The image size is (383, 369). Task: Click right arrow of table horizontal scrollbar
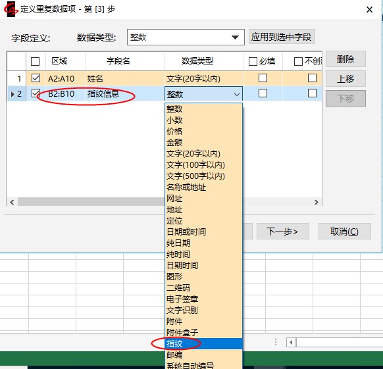pyautogui.click(x=317, y=202)
